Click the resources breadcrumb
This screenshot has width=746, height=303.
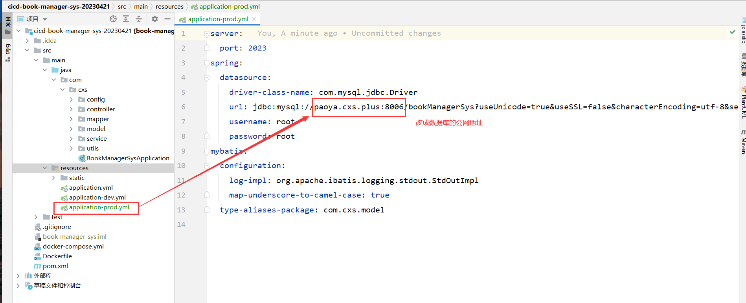pyautogui.click(x=169, y=6)
